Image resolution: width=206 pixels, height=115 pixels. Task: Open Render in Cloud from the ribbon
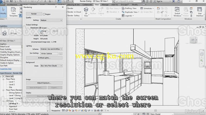(74, 12)
